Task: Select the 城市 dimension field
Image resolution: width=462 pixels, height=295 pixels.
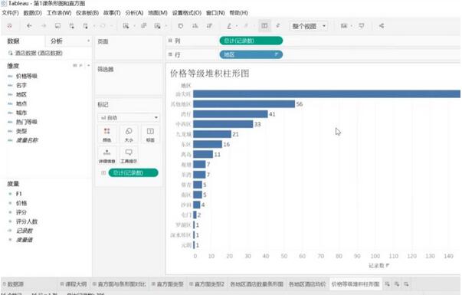Action: tap(21, 113)
